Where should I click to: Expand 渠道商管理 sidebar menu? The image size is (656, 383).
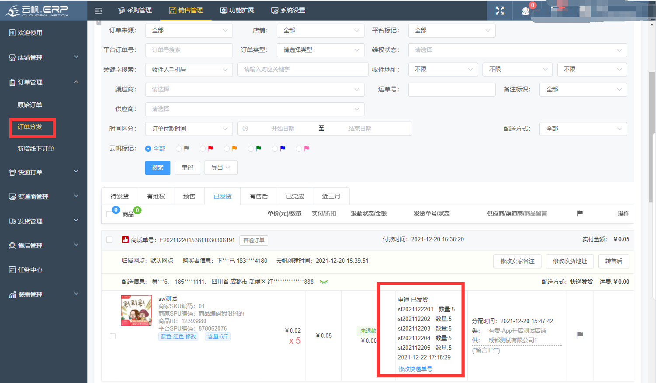(x=44, y=196)
